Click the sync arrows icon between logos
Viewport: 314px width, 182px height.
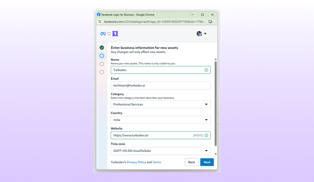click(109, 34)
